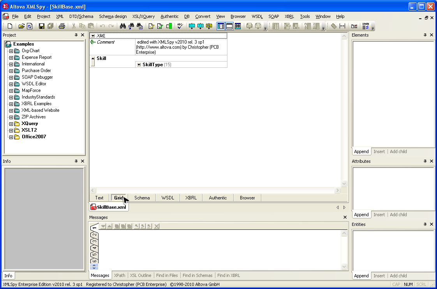Select the XSLT2 project folder
This screenshot has height=289, width=437.
(29, 130)
